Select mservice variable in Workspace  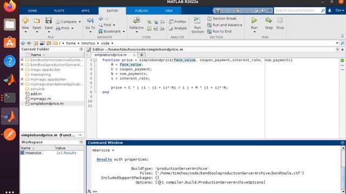pyautogui.click(x=33, y=153)
